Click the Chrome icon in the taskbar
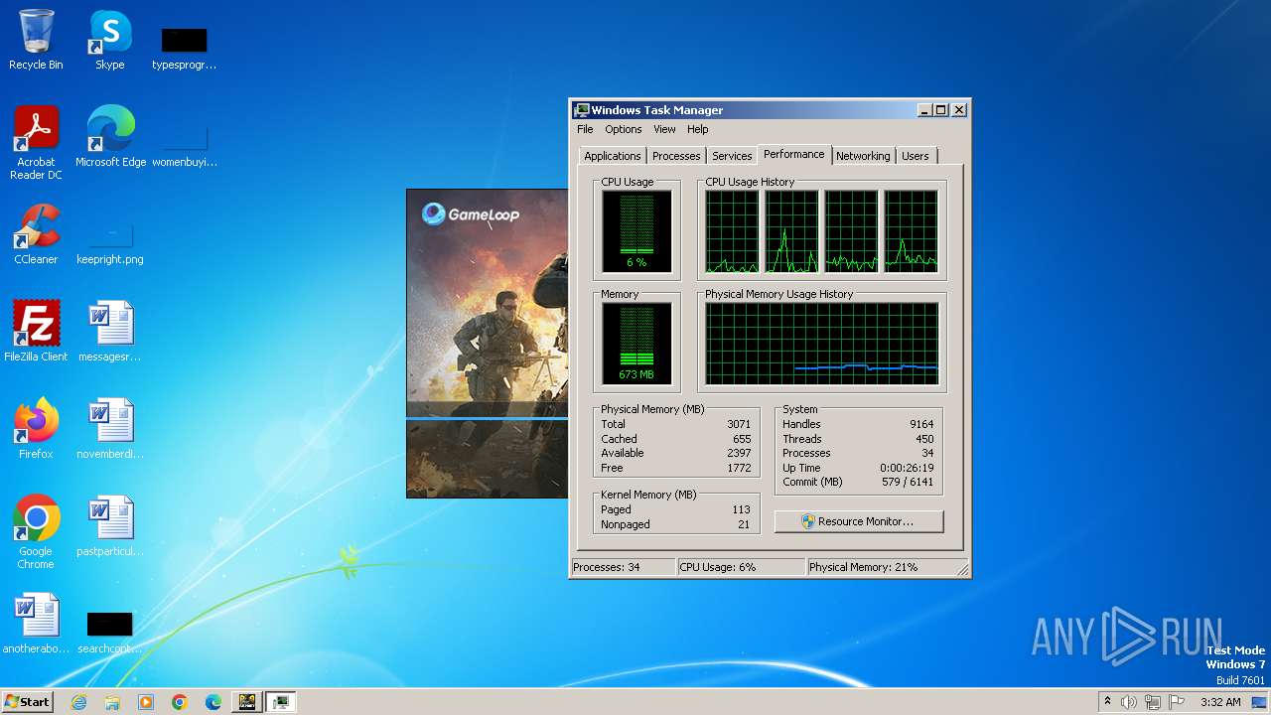 [180, 702]
